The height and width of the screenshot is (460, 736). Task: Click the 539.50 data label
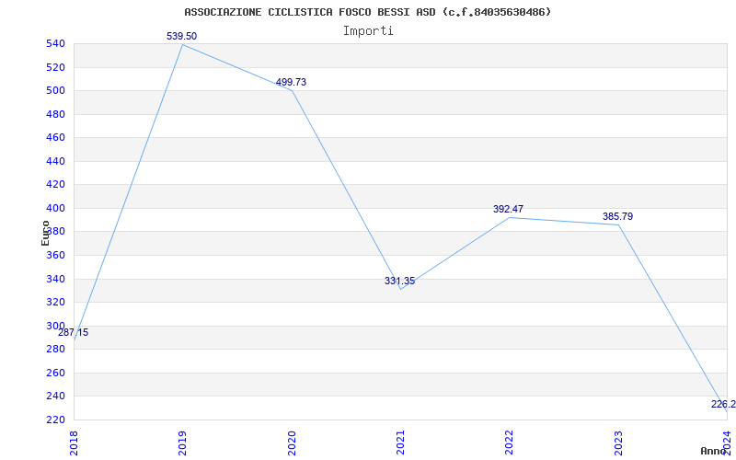(181, 36)
